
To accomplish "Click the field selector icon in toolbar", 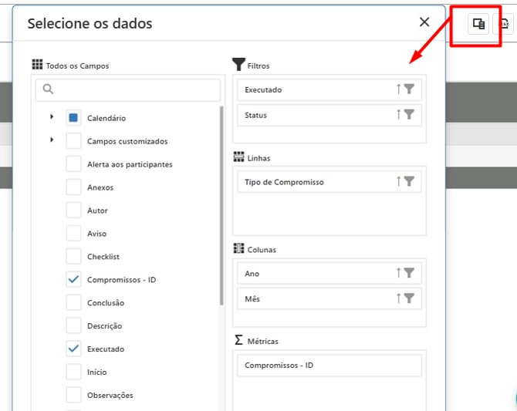I will click(x=478, y=24).
